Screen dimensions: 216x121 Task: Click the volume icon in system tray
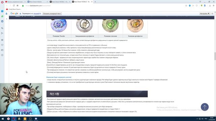[202, 119]
